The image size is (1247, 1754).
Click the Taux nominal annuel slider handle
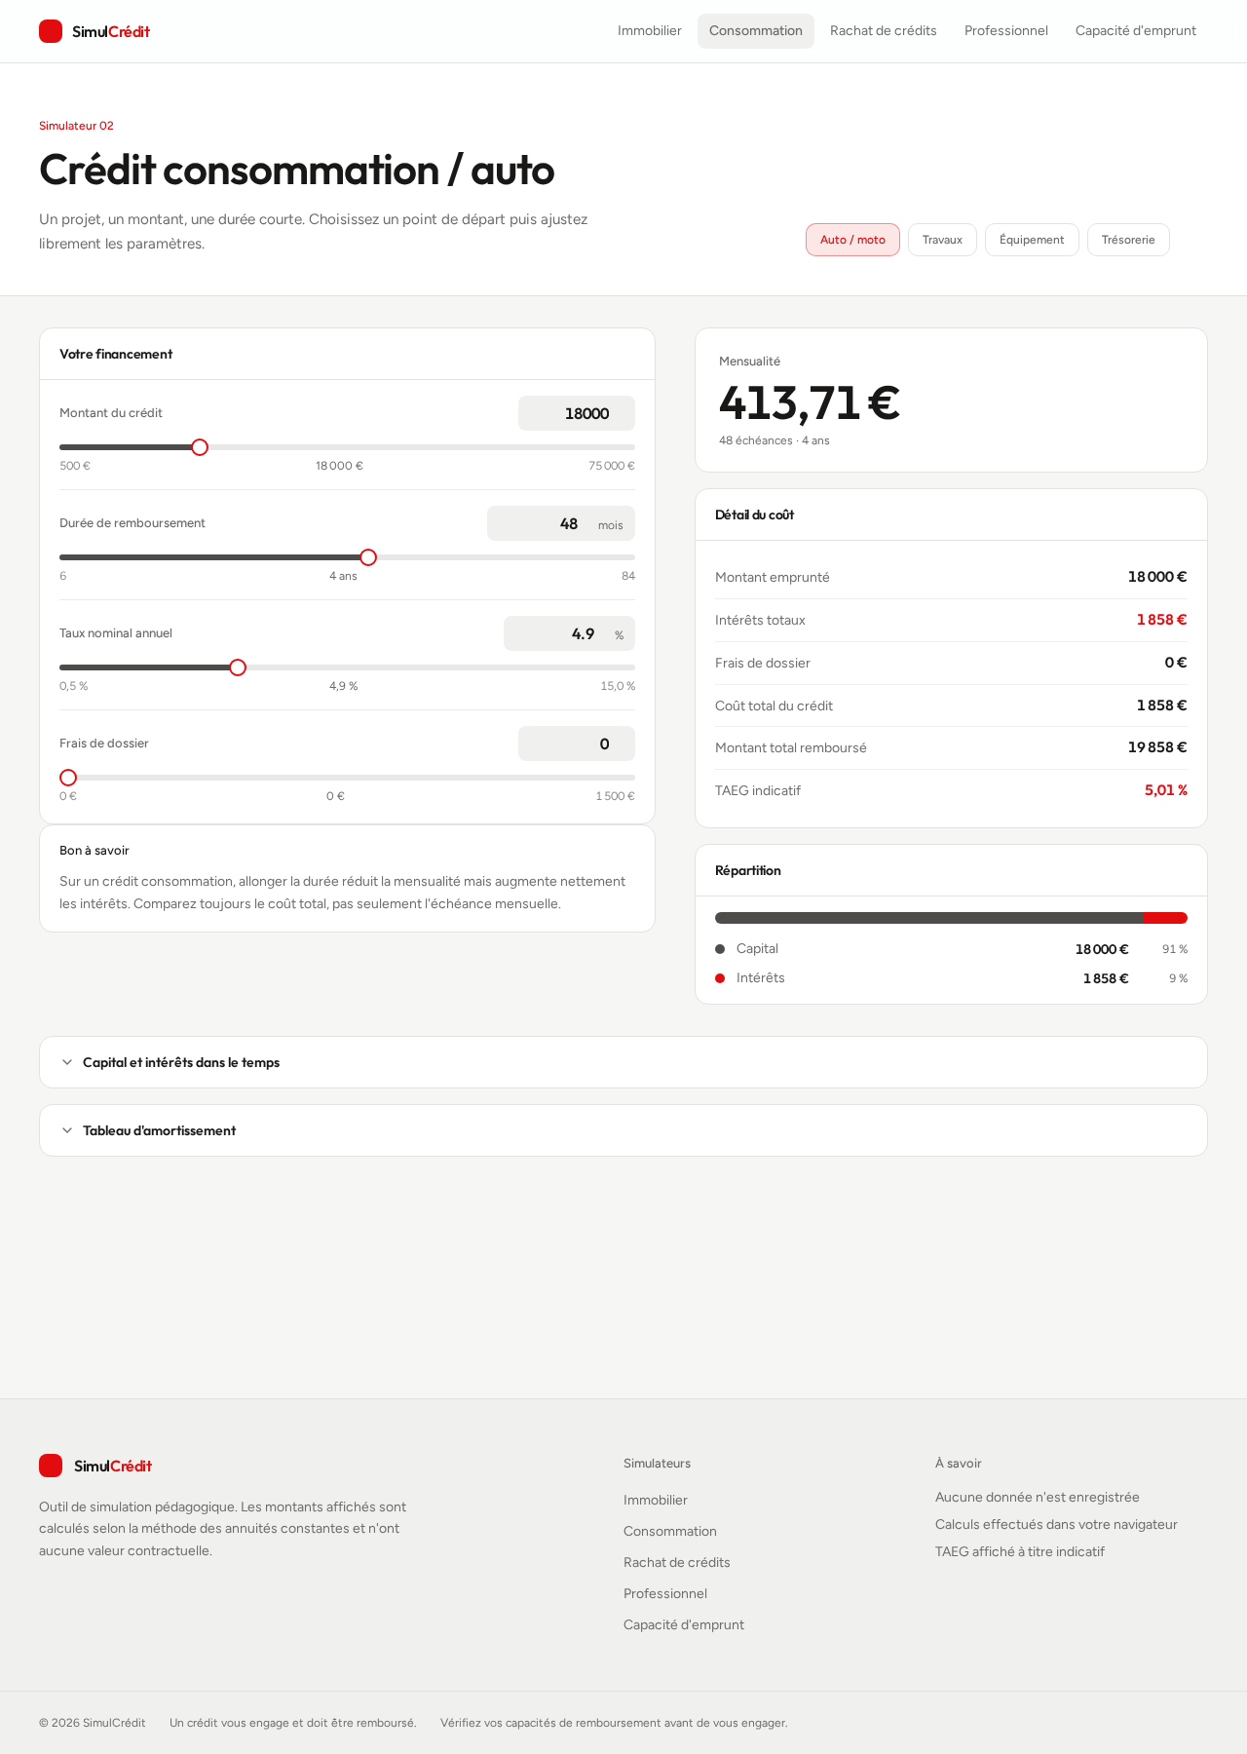pyautogui.click(x=238, y=667)
